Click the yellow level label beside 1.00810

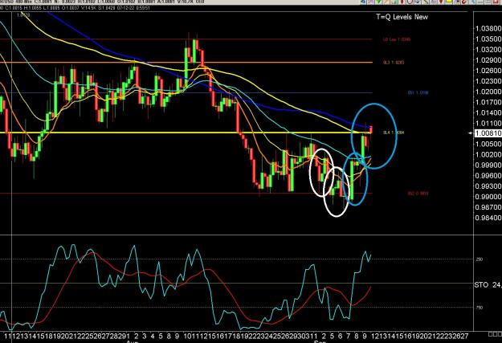[x=394, y=133]
